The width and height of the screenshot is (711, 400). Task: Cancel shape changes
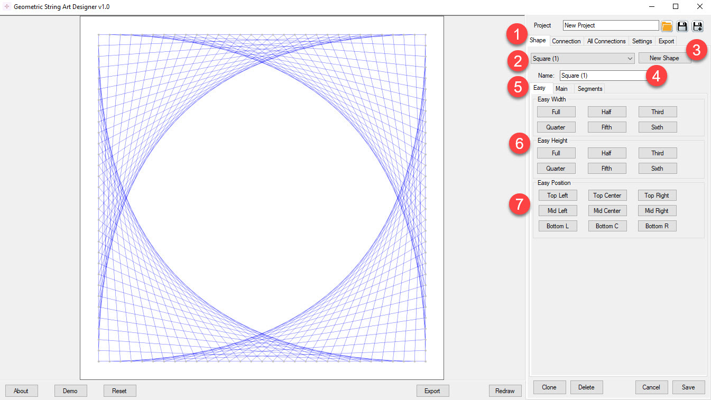tap(651, 387)
